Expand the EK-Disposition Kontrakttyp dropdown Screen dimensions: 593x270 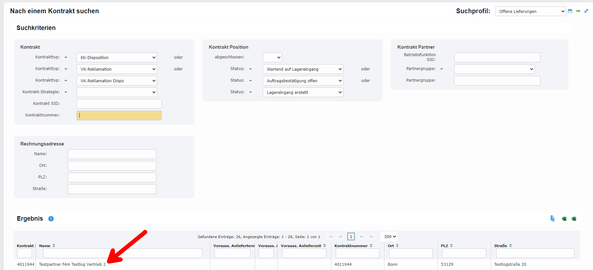click(117, 57)
